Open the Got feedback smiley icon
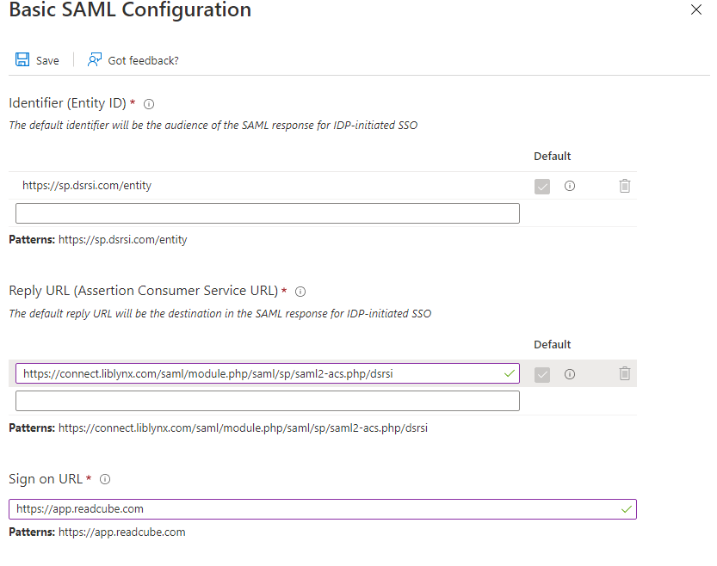The height and width of the screenshot is (566, 717). [93, 59]
